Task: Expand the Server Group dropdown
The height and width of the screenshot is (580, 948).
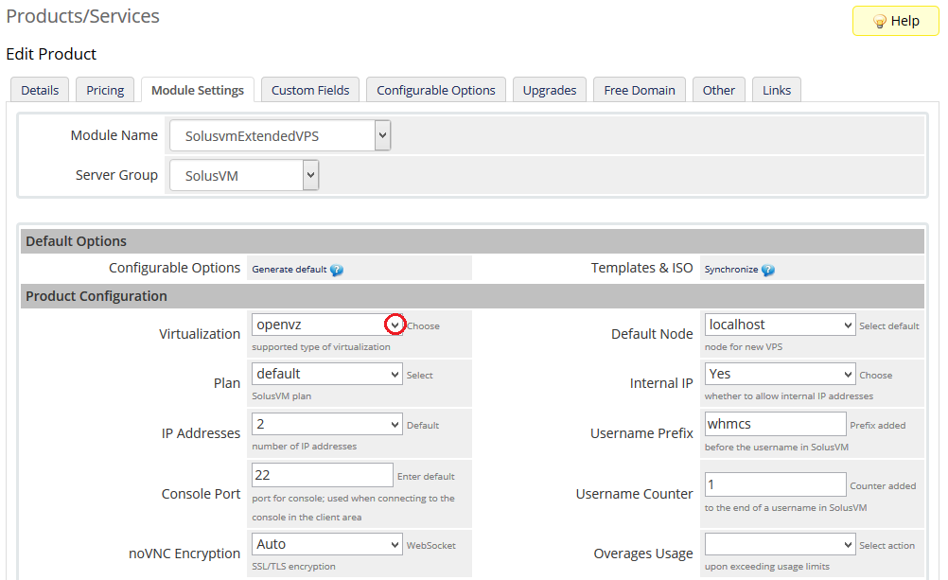Action: (244, 175)
